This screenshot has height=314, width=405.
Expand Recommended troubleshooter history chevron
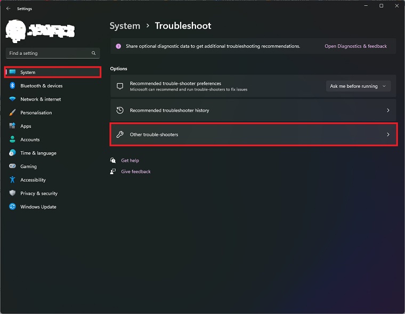coord(388,111)
